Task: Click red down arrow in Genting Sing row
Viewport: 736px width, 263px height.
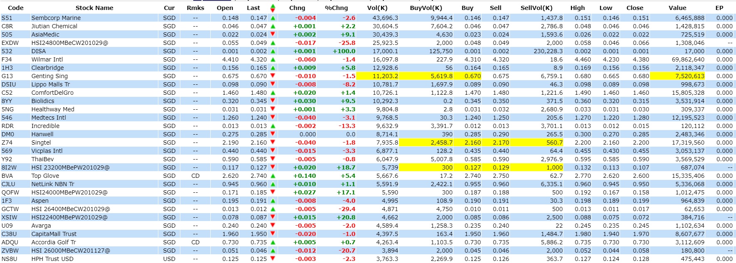Action: point(273,76)
